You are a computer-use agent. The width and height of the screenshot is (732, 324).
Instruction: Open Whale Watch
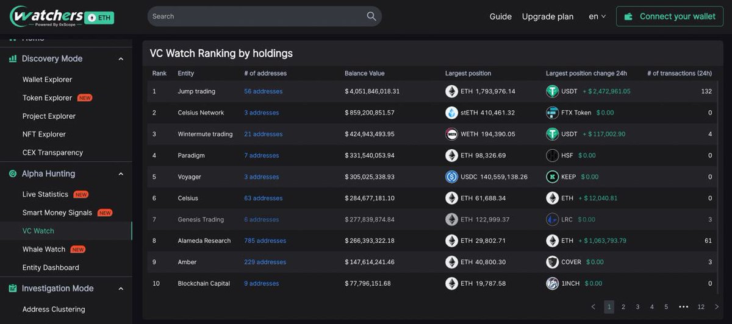[x=44, y=249]
